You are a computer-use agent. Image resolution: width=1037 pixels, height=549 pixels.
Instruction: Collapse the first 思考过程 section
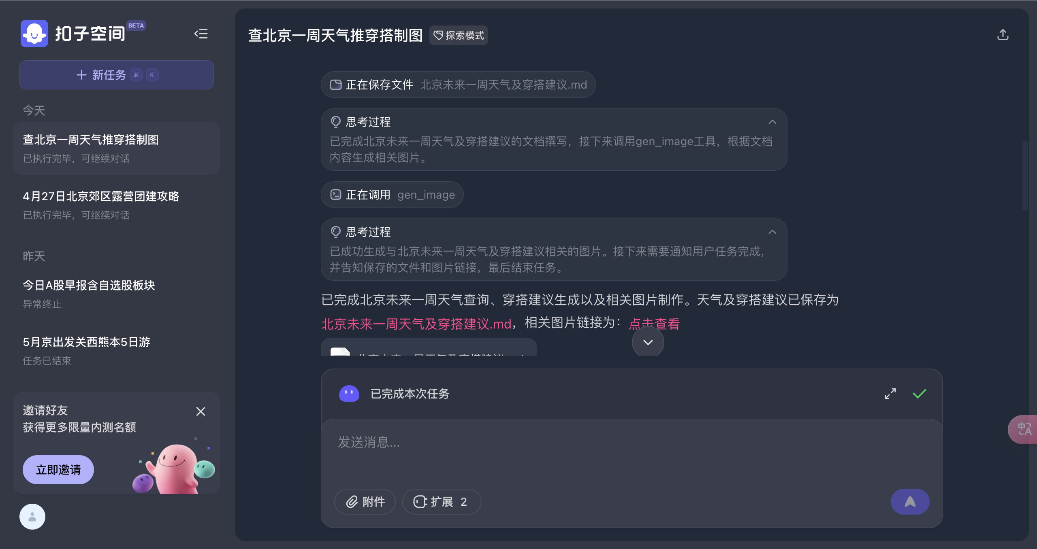[x=772, y=122]
